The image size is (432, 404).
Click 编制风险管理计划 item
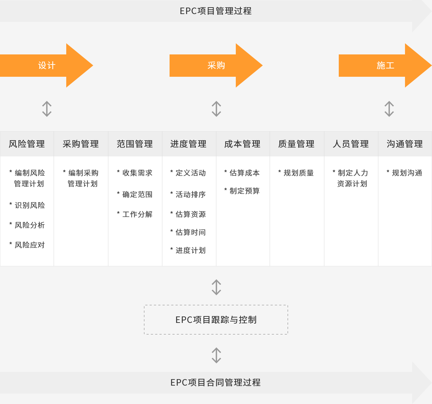[27, 178]
